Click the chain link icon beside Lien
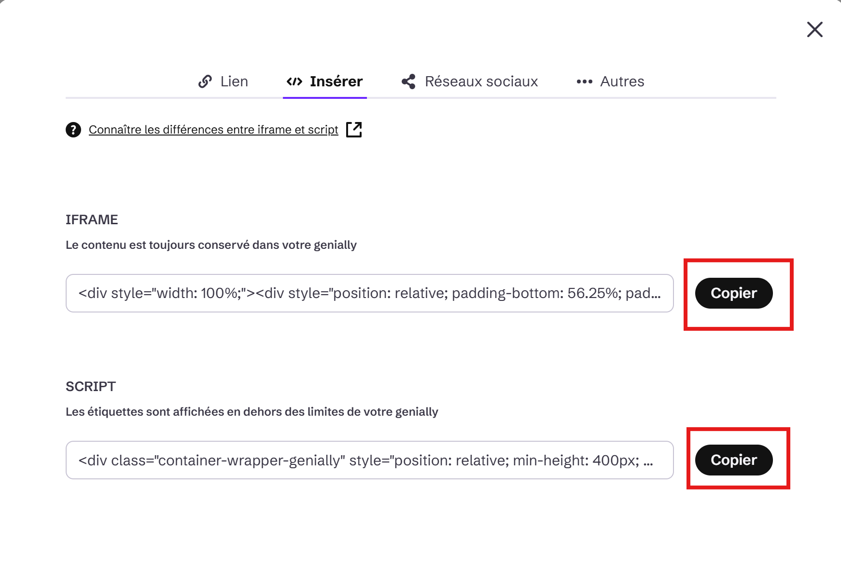 point(205,81)
